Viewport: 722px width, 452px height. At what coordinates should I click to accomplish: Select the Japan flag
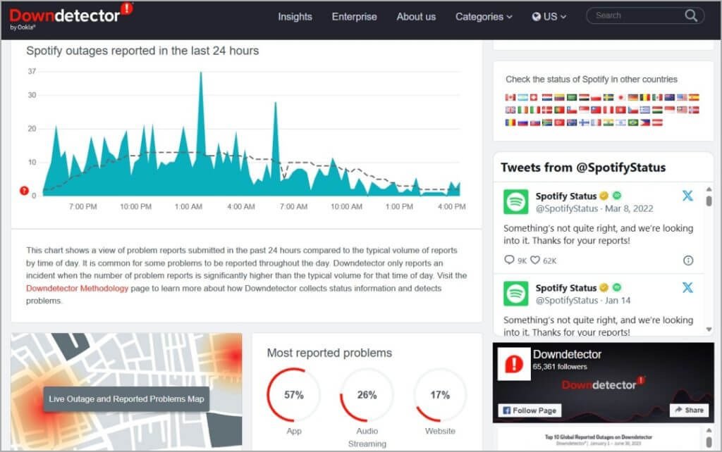[x=620, y=97]
